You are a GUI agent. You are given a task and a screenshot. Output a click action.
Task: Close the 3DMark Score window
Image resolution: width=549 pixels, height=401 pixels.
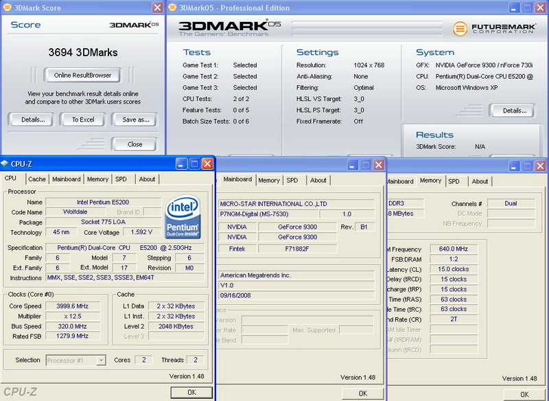[x=158, y=8]
